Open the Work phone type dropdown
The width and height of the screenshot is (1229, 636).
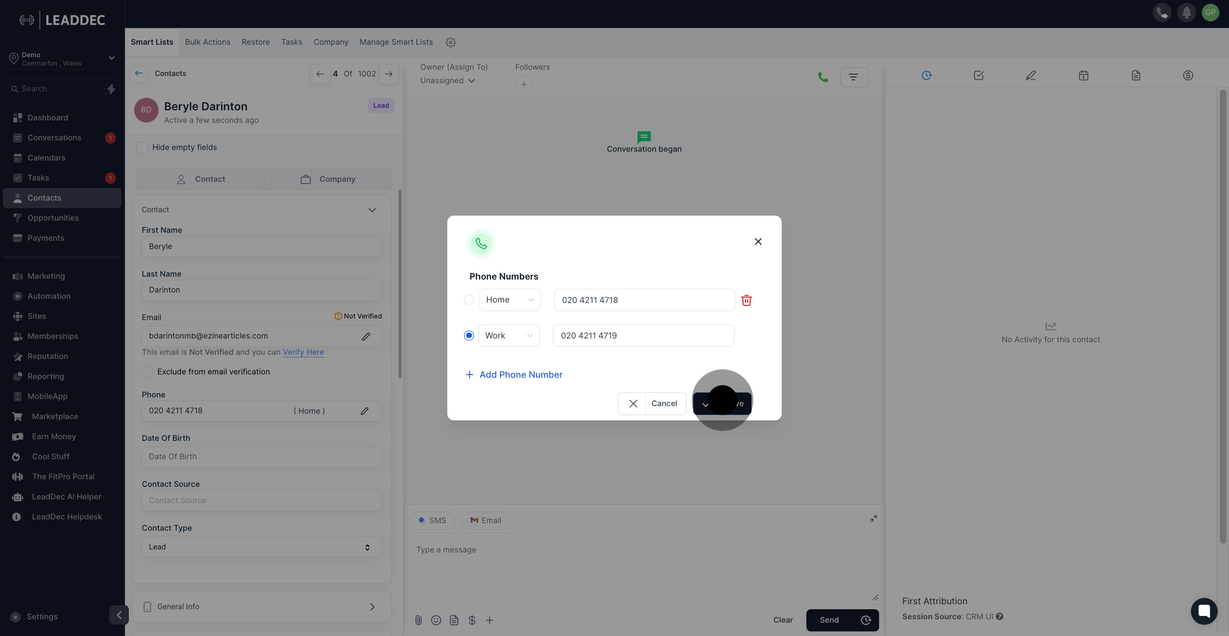[509, 336]
